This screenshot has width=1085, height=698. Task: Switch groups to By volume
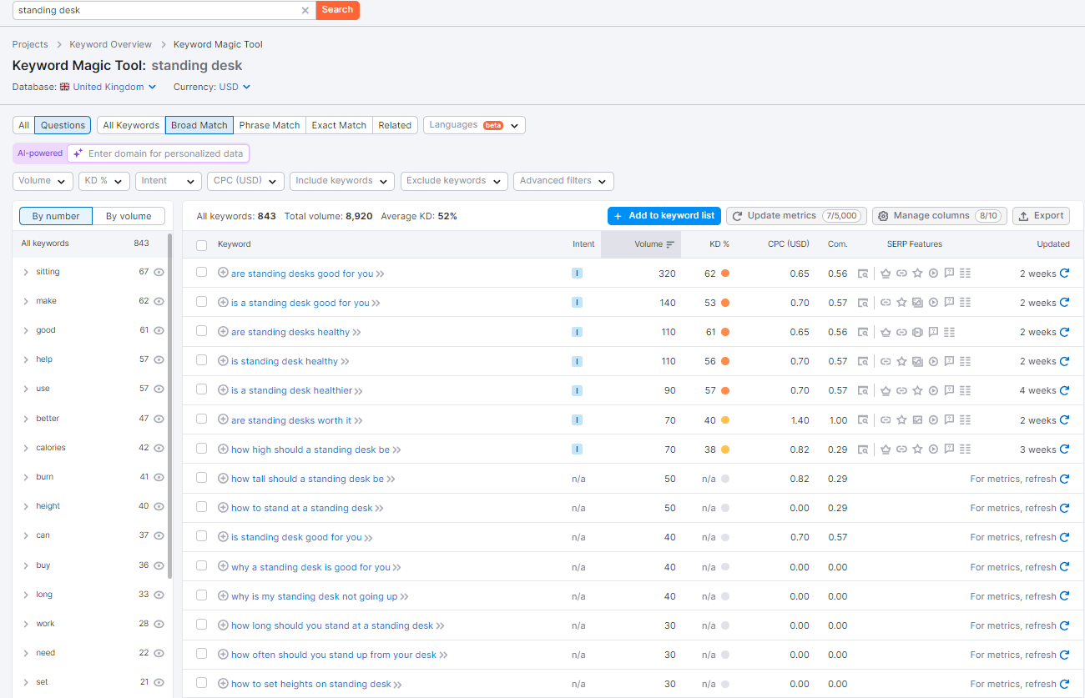(x=129, y=216)
